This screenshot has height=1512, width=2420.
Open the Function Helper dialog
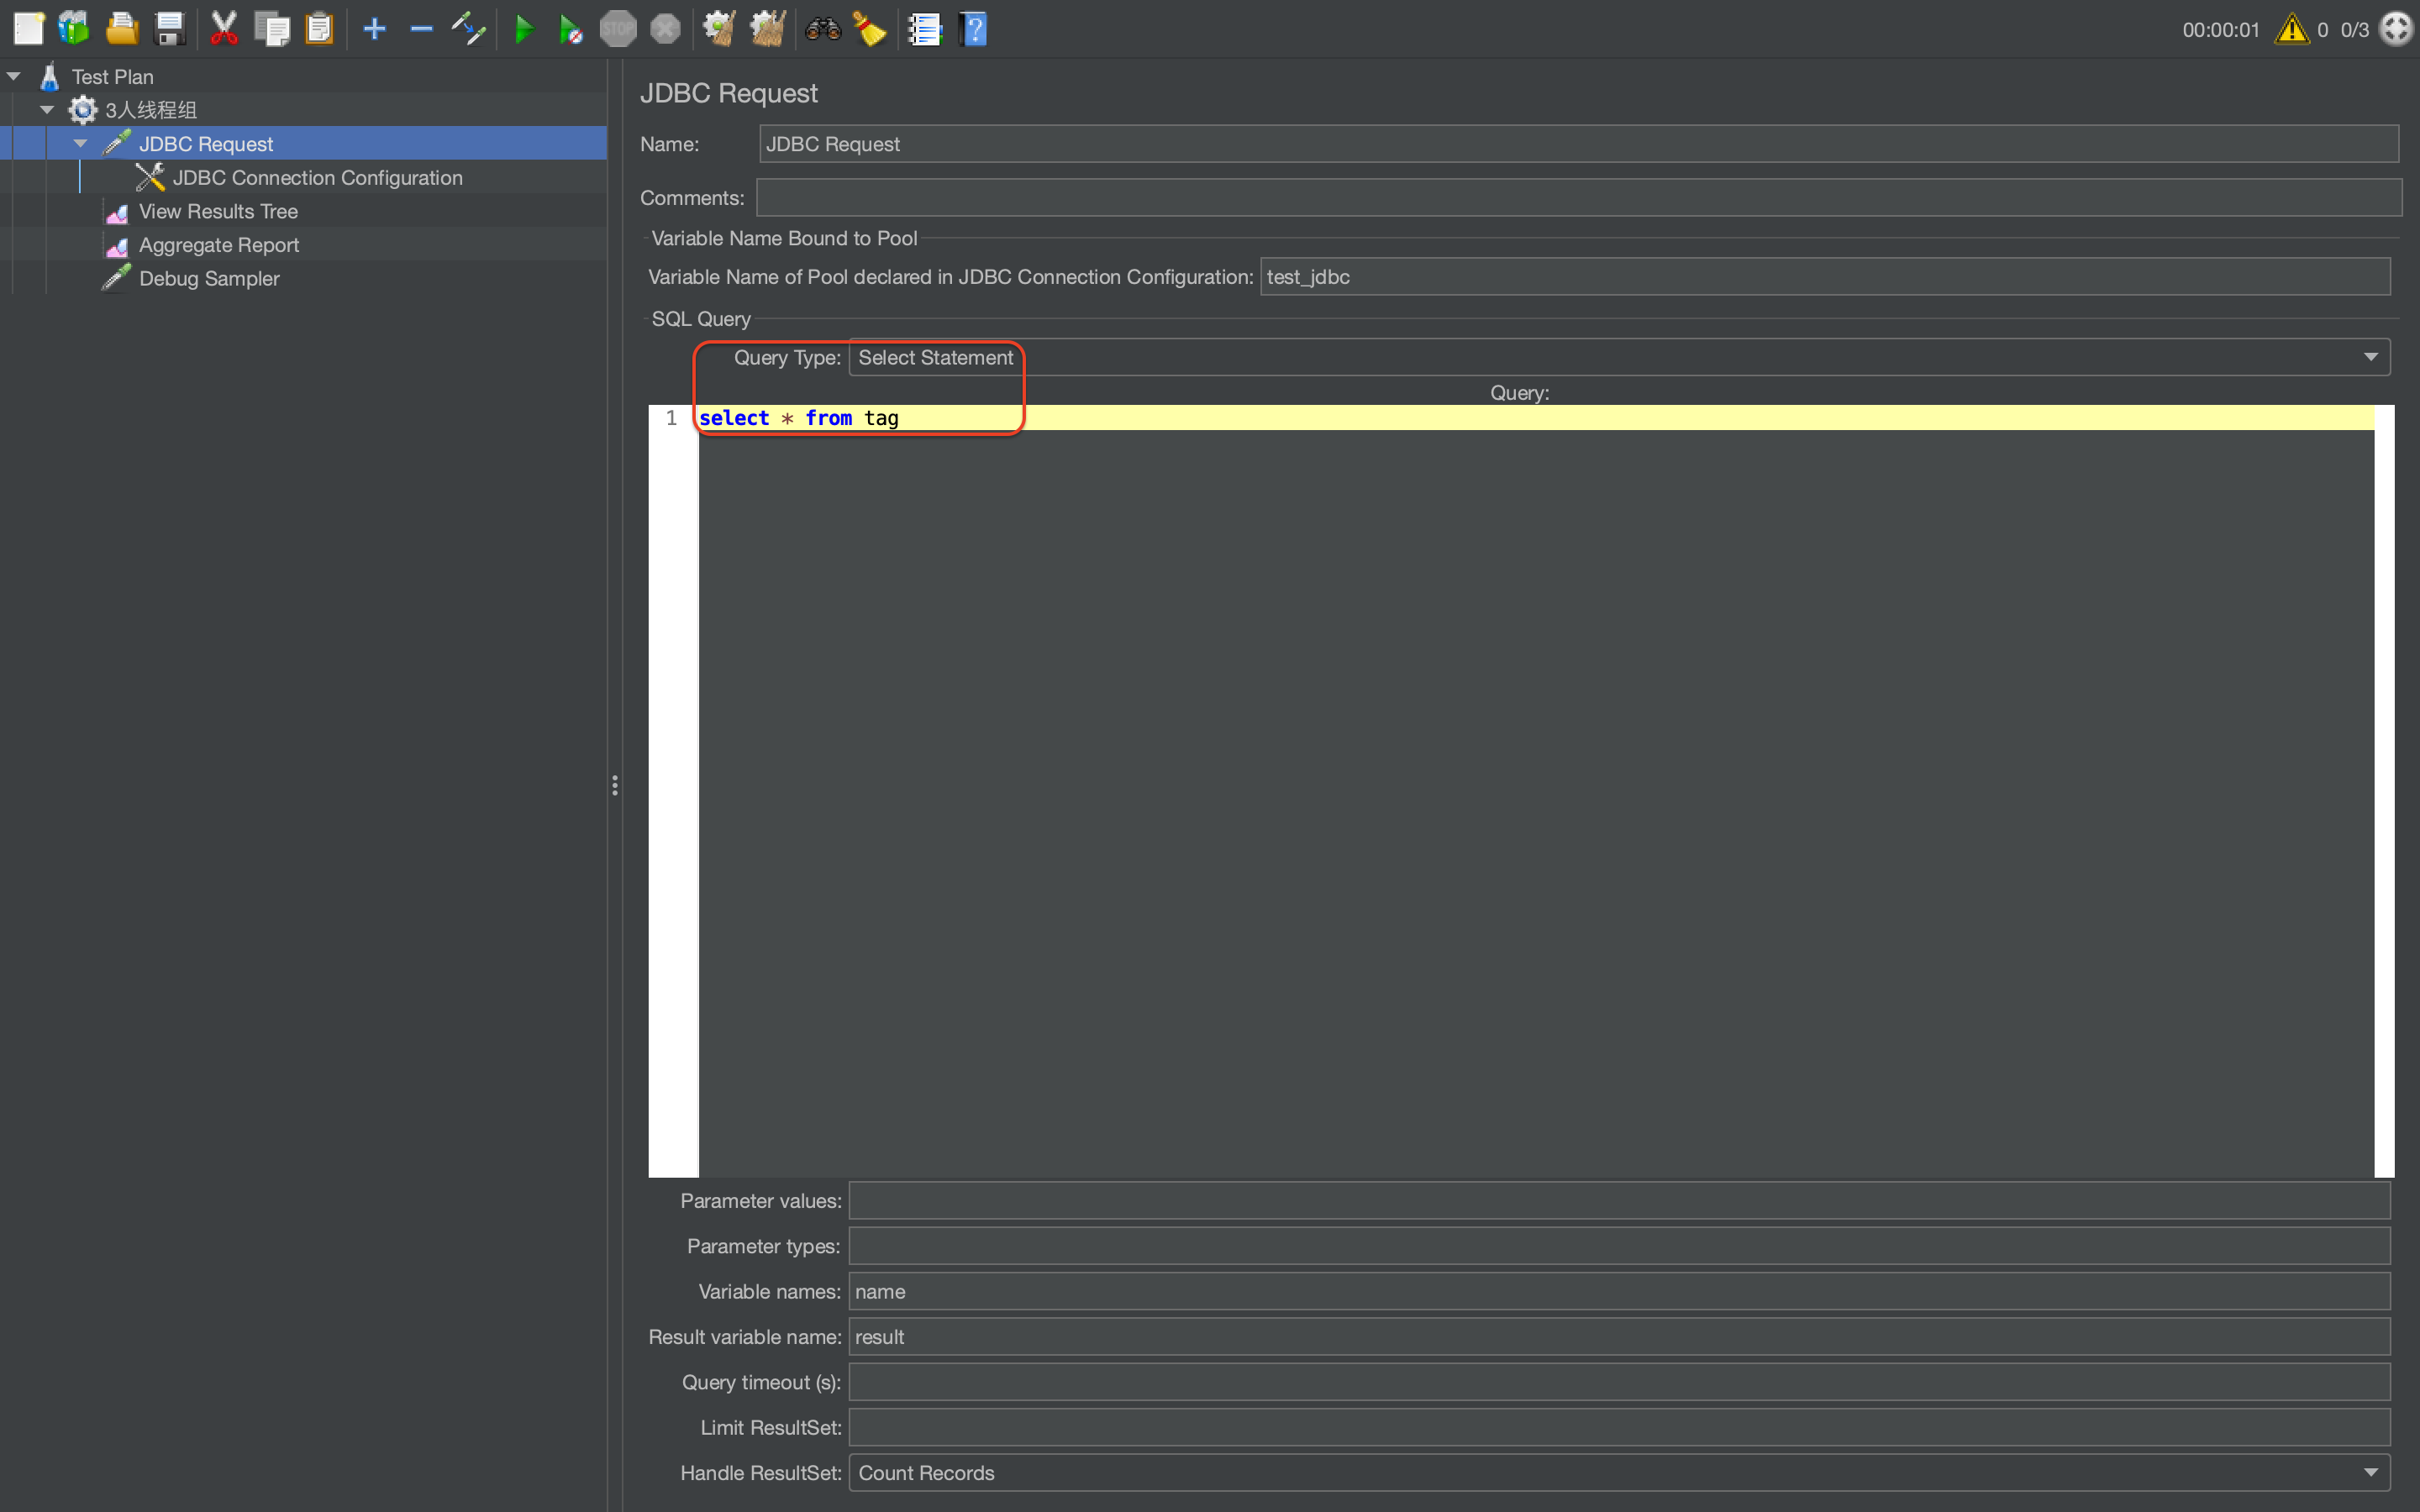point(924,28)
